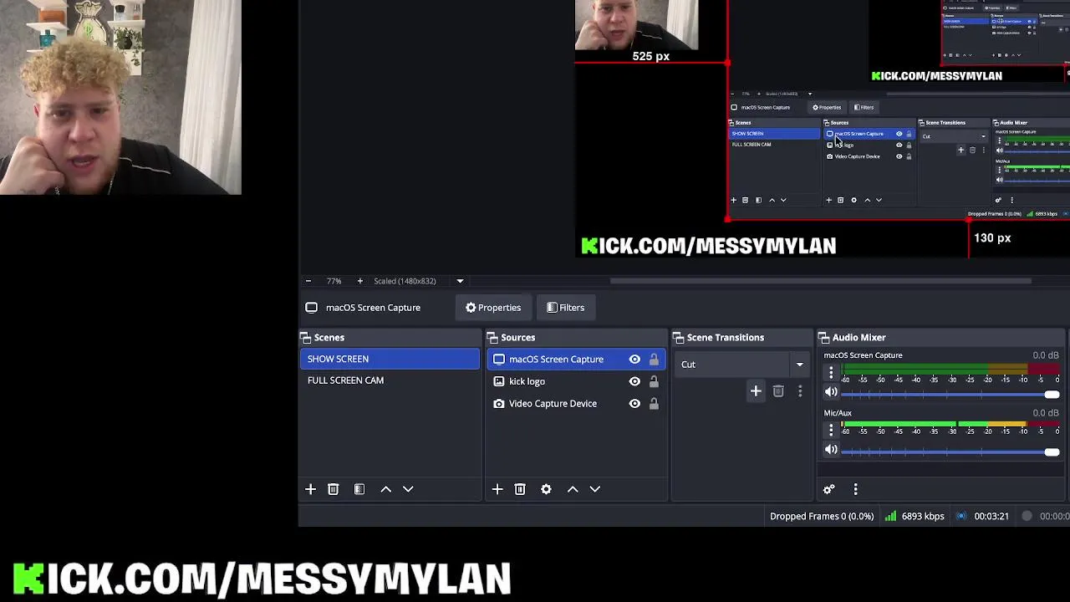The height and width of the screenshot is (602, 1070).
Task: Click the Audio Mixer dock header
Action: pyautogui.click(x=940, y=338)
